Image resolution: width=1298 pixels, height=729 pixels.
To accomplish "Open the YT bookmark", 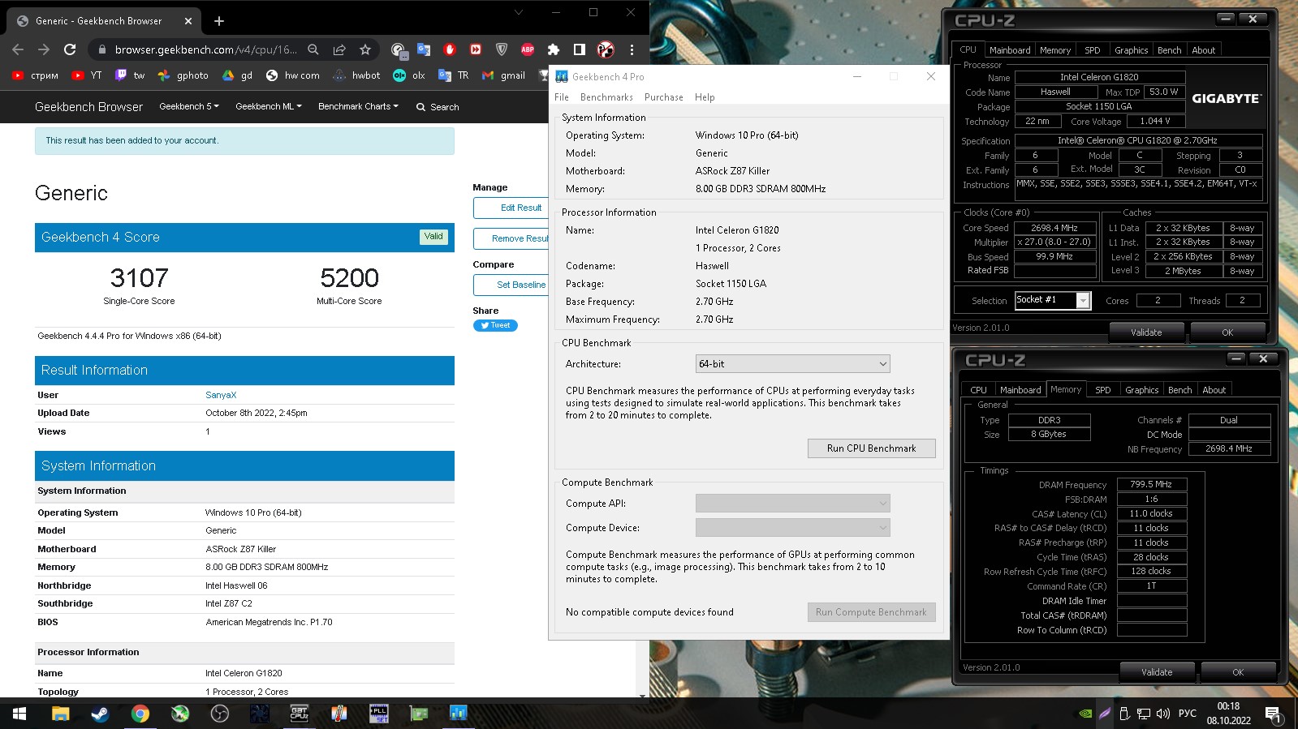I will pos(87,75).
